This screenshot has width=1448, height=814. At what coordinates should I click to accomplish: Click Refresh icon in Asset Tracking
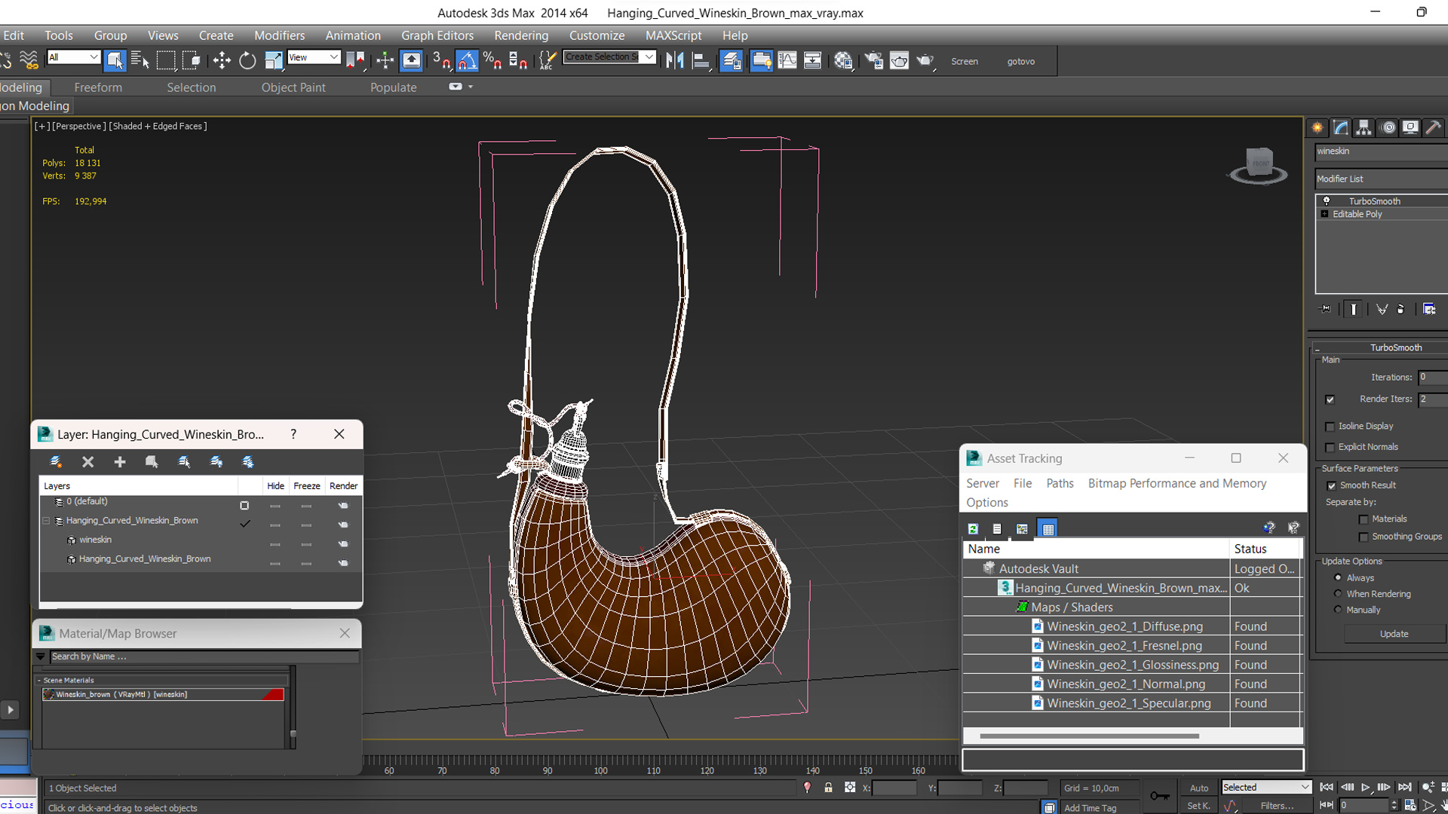[973, 529]
